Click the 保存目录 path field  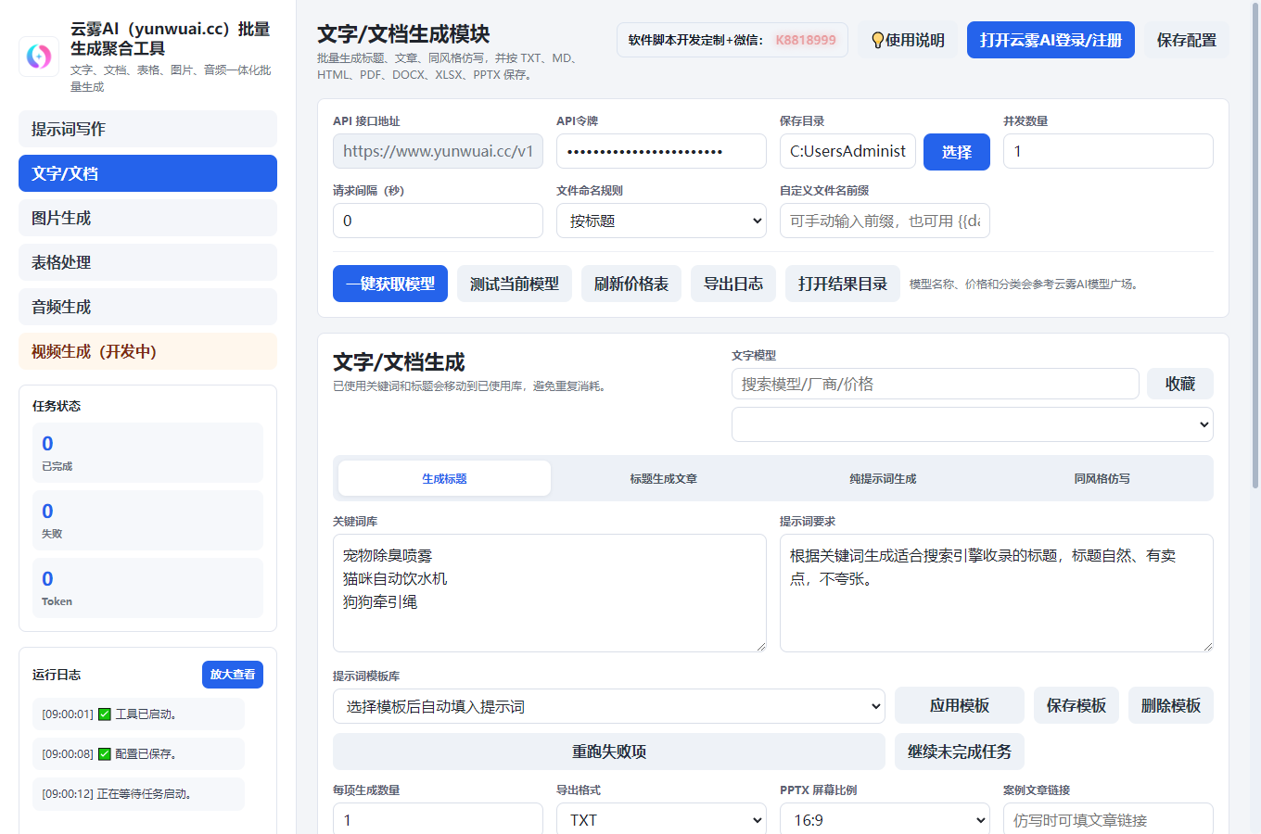coord(847,151)
